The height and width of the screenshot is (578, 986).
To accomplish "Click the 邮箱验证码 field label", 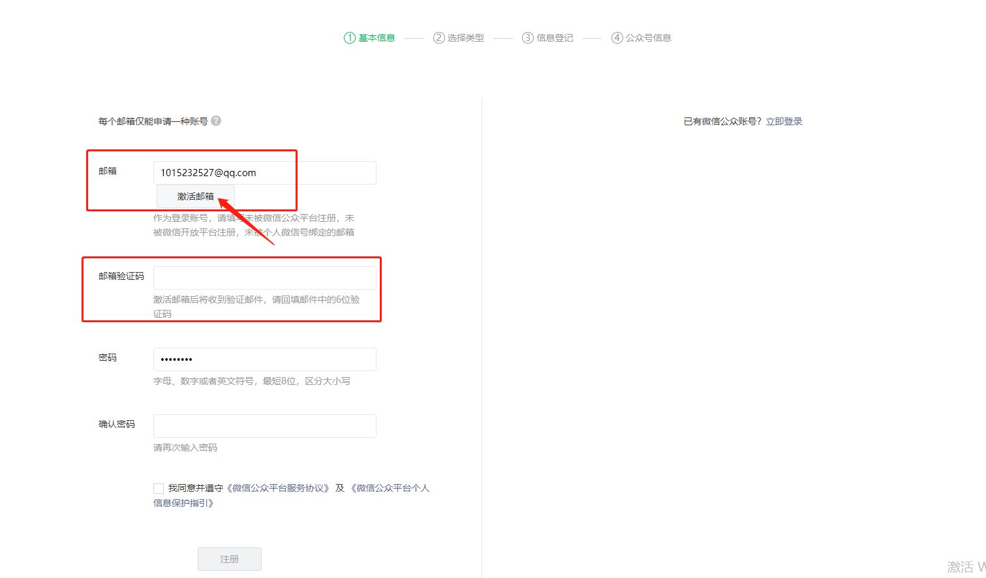I will click(x=121, y=276).
